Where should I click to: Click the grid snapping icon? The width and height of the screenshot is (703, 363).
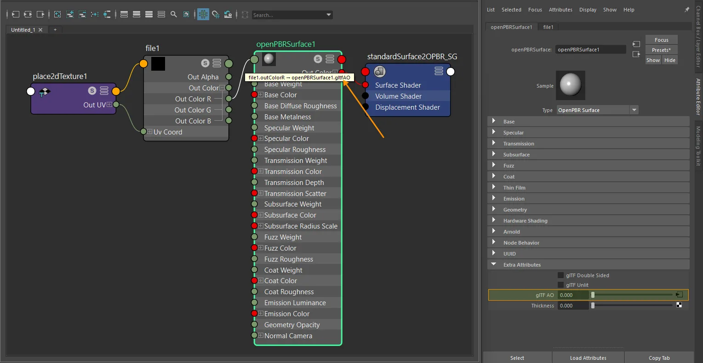coord(216,14)
